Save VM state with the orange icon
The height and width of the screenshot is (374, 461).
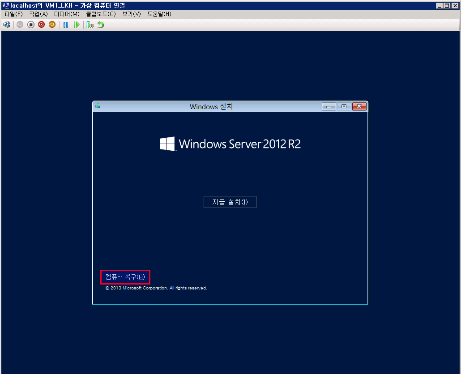pyautogui.click(x=52, y=25)
